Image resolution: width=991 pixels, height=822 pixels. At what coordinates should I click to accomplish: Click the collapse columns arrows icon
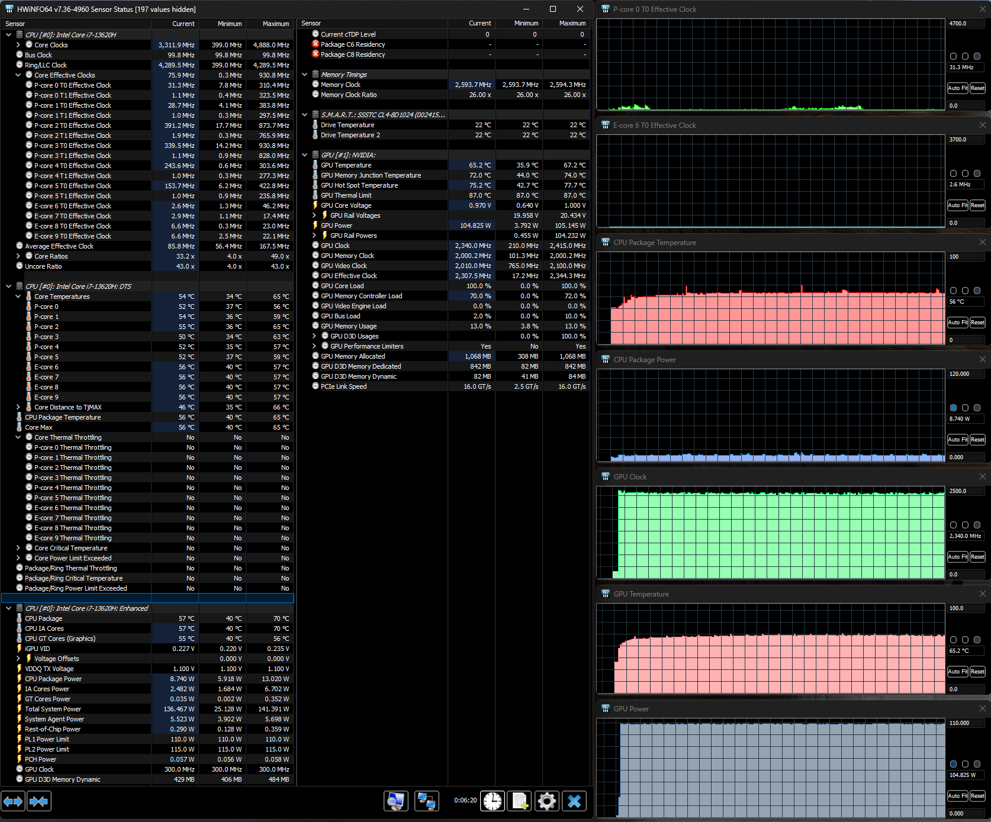point(38,801)
